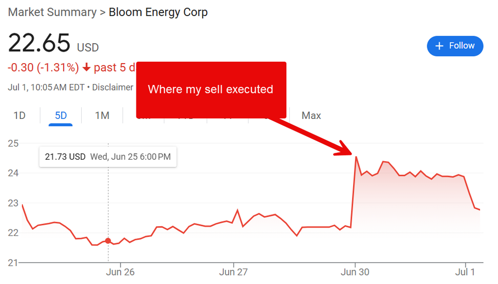This screenshot has height=284, width=498.
Task: Switch to the 1D time range tab
Action: pos(19,116)
